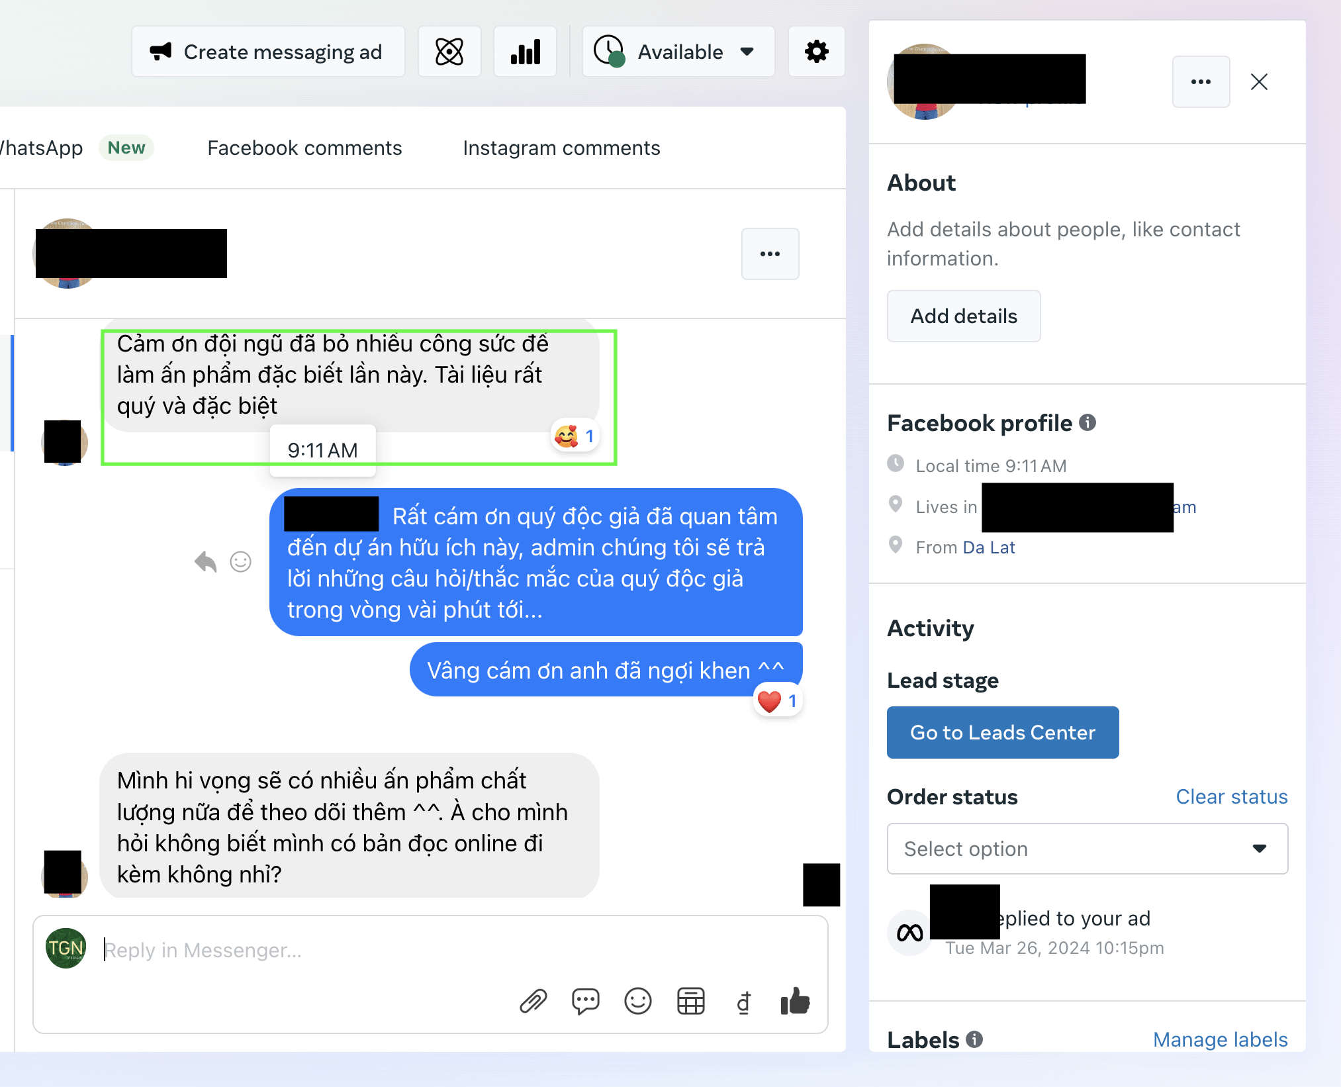
Task: Focus the Reply in Messenger text field
Action: click(x=430, y=951)
